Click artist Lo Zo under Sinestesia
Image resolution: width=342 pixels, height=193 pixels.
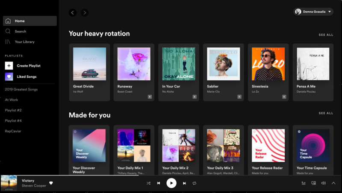click(x=255, y=92)
